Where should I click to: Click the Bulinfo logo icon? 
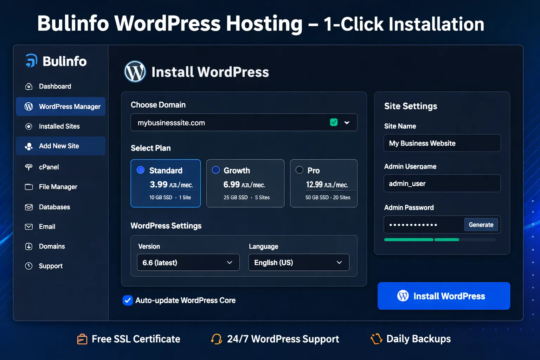point(31,60)
